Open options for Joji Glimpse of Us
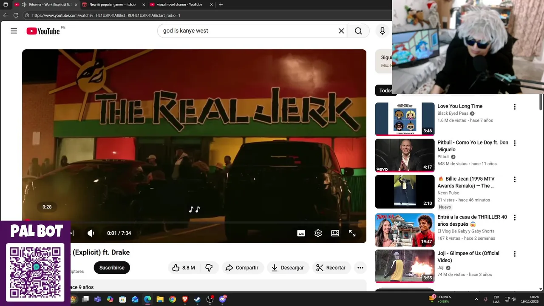The image size is (544, 306). point(515,254)
